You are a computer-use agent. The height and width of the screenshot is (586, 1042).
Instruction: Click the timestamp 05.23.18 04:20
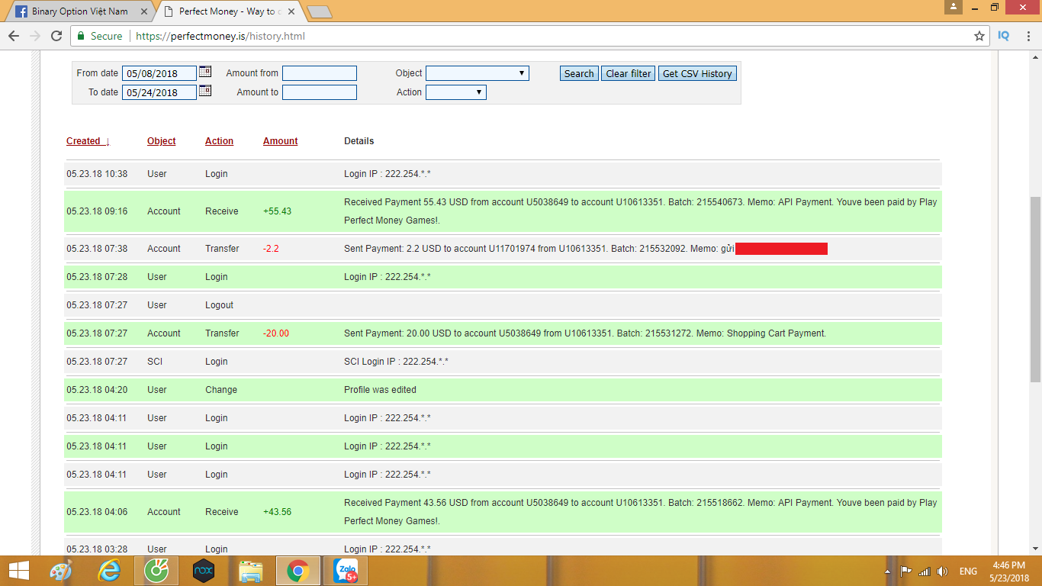tap(97, 390)
